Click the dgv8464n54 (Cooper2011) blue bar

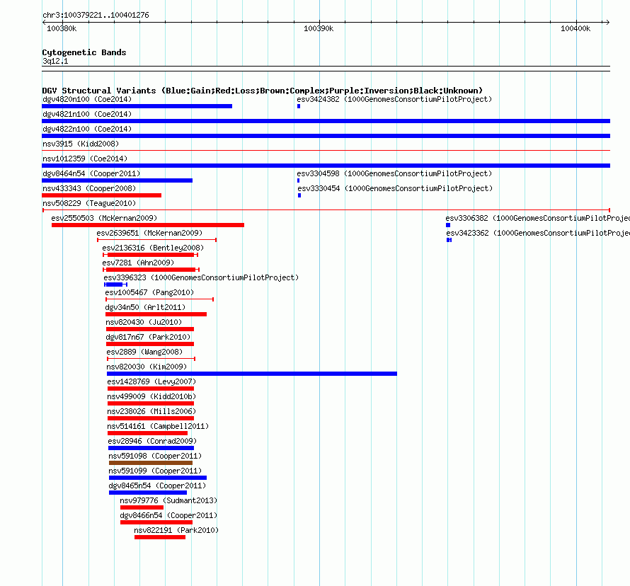[117, 180]
